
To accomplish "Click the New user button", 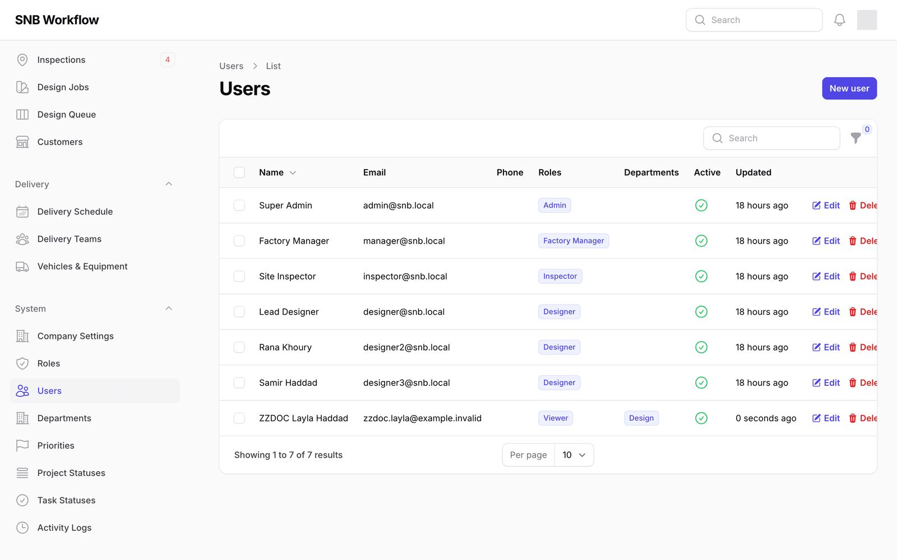I will (x=849, y=88).
